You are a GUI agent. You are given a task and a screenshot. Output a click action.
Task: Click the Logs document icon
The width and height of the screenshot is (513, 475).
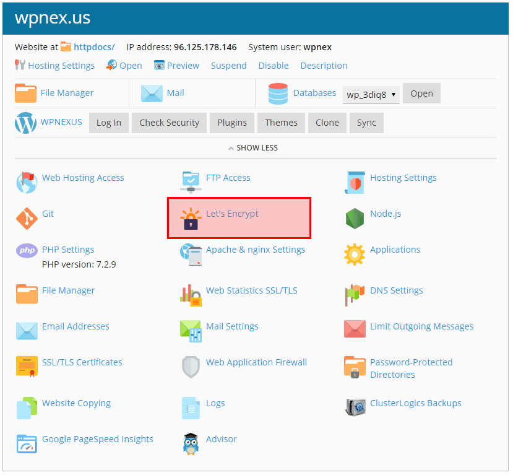click(191, 408)
